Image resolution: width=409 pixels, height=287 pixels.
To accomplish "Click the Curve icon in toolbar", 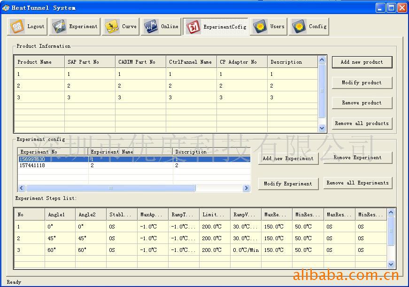I will [x=112, y=27].
